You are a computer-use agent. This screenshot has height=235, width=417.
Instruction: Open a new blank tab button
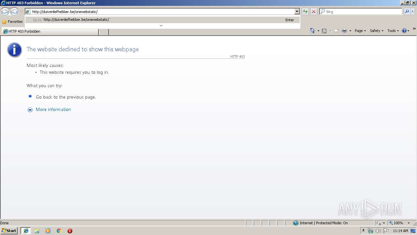pos(104,32)
